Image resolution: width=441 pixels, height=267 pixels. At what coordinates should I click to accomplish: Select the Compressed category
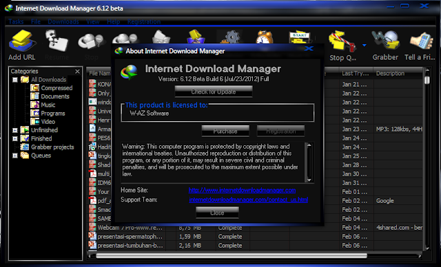[x=57, y=88]
